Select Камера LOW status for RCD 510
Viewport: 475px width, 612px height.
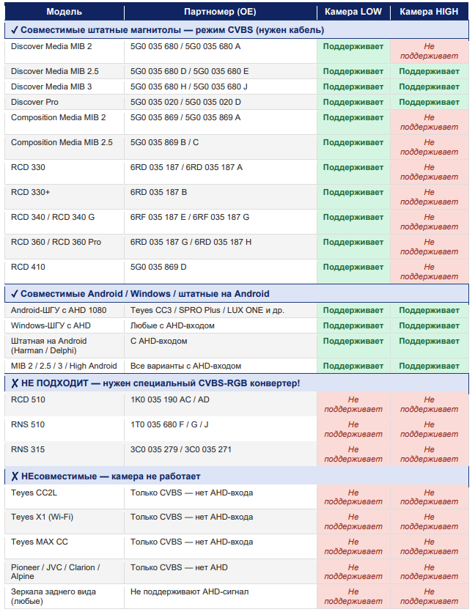353,405
